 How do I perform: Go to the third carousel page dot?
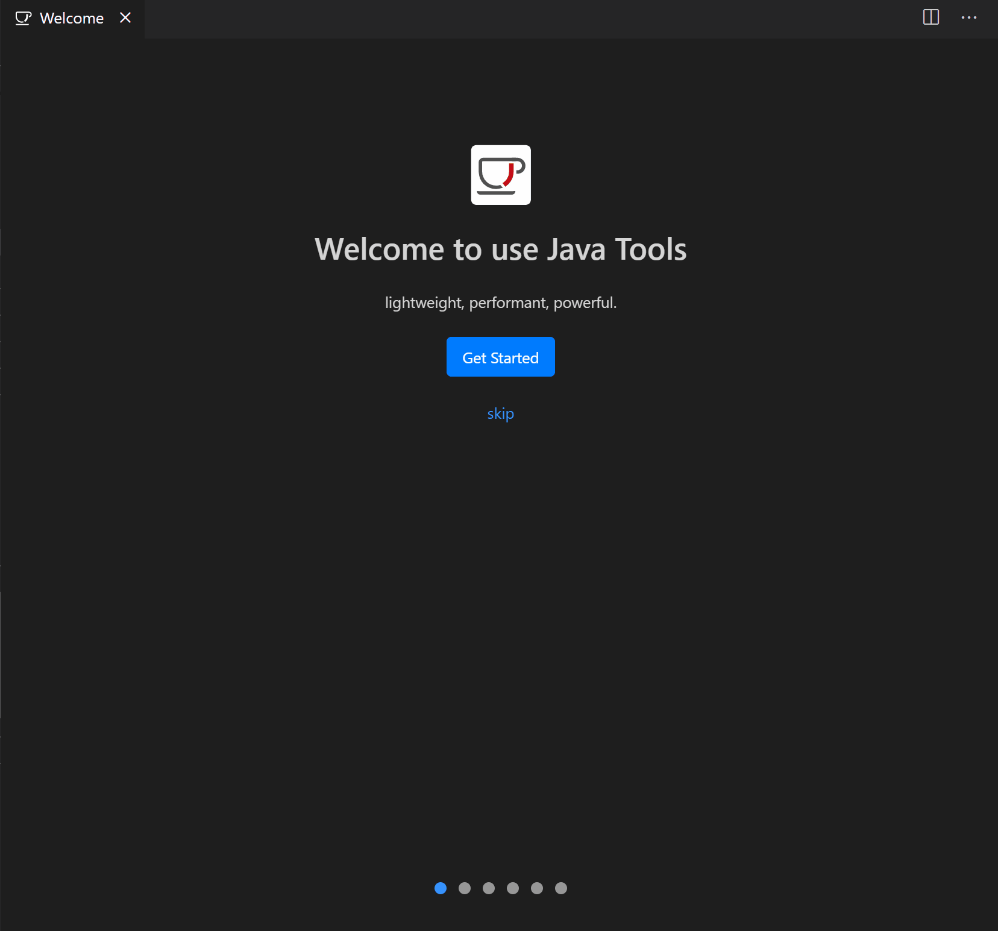coord(489,888)
